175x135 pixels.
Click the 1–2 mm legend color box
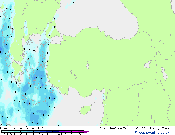click(x=17, y=131)
